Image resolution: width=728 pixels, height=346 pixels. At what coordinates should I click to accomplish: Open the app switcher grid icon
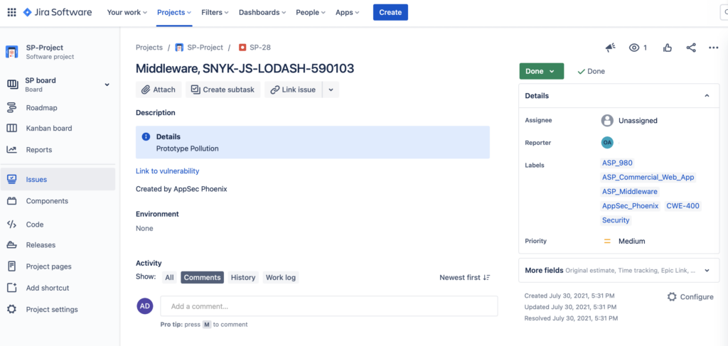click(x=11, y=13)
